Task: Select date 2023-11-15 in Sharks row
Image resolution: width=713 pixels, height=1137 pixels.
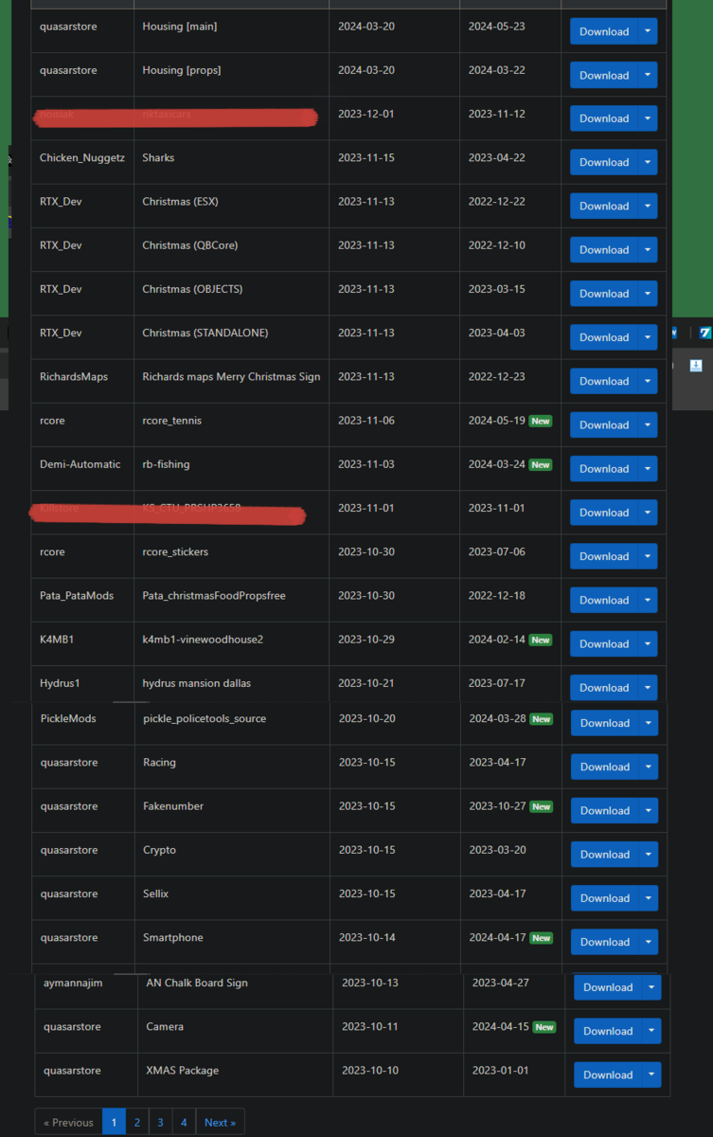Action: 366,158
